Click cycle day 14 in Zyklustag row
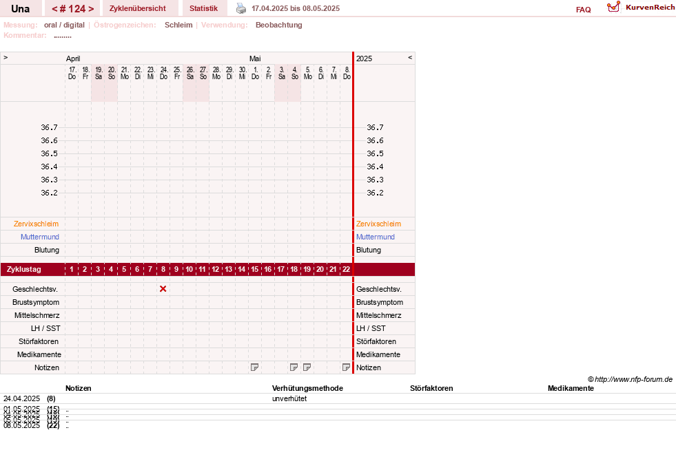 click(241, 270)
